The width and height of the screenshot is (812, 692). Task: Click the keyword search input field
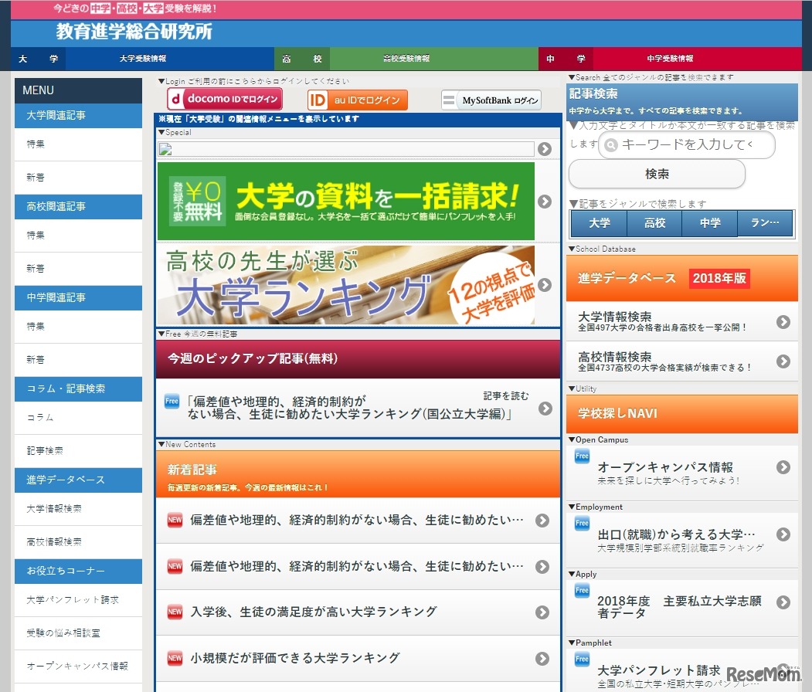(x=686, y=144)
